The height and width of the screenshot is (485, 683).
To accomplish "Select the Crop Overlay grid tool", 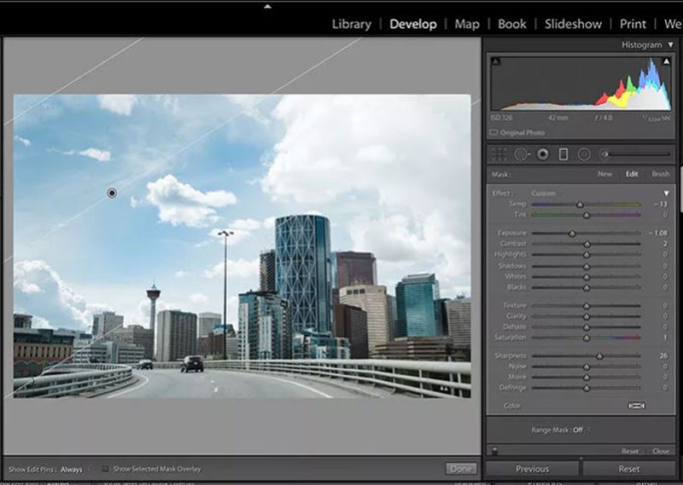I will click(x=501, y=154).
